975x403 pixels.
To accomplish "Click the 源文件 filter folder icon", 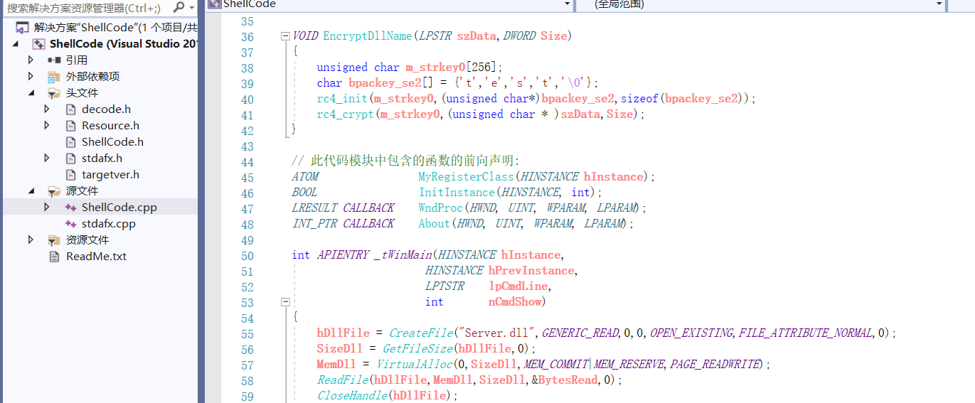I will (x=54, y=191).
